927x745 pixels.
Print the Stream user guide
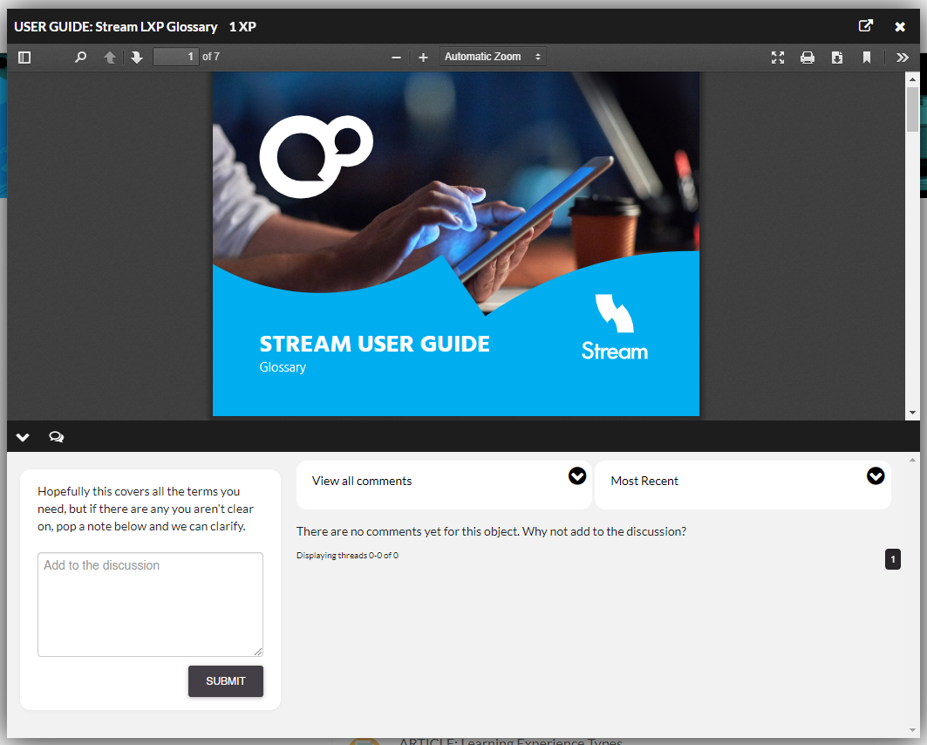click(808, 58)
